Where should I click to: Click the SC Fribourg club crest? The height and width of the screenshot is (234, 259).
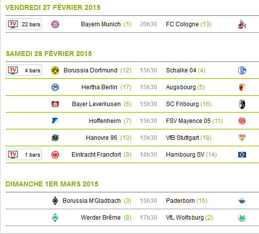[242, 104]
